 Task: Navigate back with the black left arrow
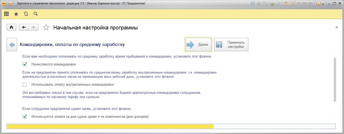[24, 27]
